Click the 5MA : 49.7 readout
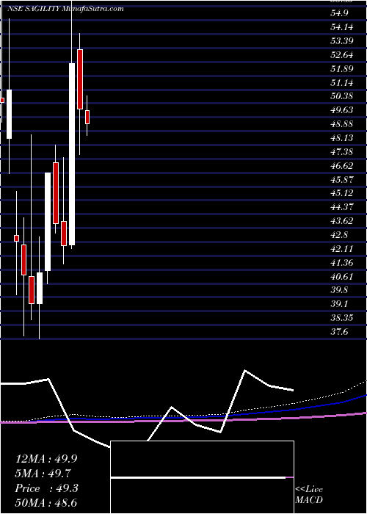Screen dimensions: 367x514 click(43, 473)
